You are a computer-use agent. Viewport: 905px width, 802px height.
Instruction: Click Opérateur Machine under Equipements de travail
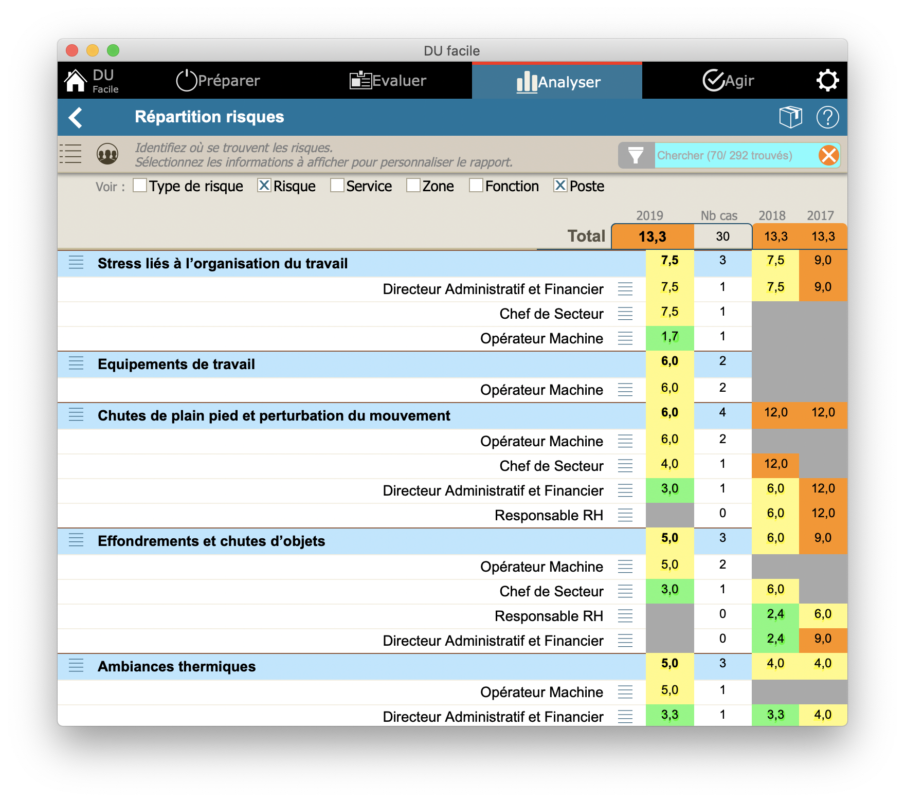click(x=541, y=390)
